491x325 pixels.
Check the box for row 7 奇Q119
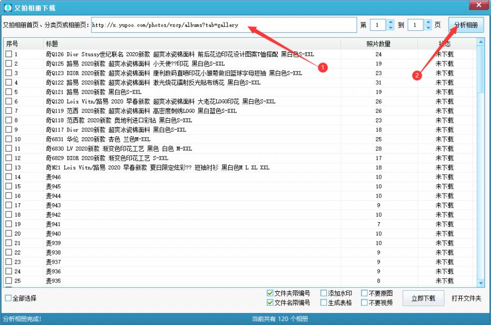(x=9, y=111)
